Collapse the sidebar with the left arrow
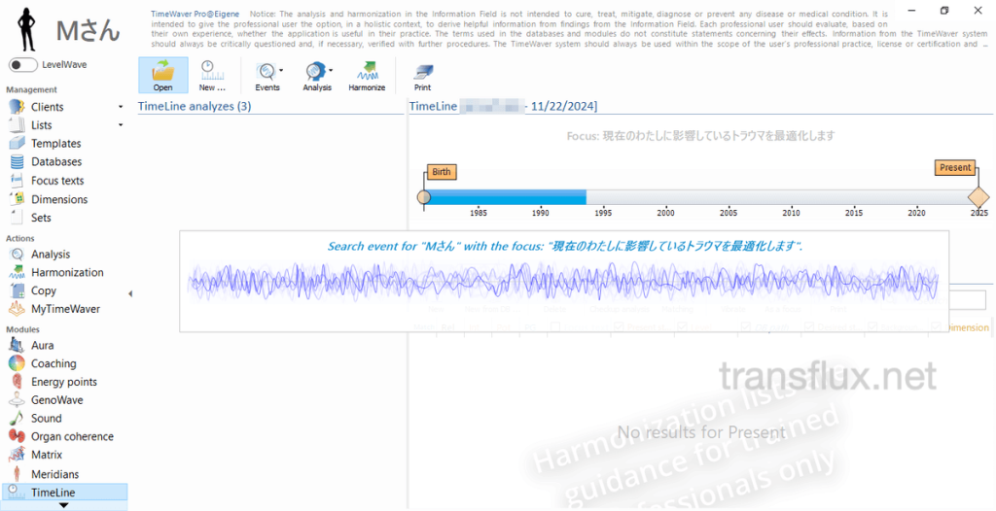Viewport: 996px width, 511px height. click(x=130, y=293)
